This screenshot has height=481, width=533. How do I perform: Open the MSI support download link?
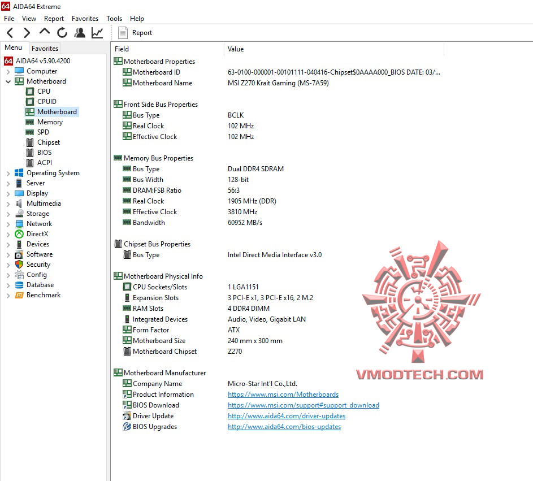point(304,405)
